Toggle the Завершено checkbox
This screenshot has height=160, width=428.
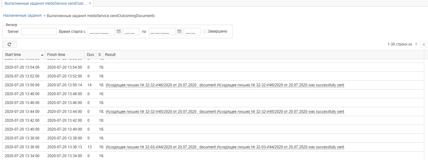[x=204, y=32]
